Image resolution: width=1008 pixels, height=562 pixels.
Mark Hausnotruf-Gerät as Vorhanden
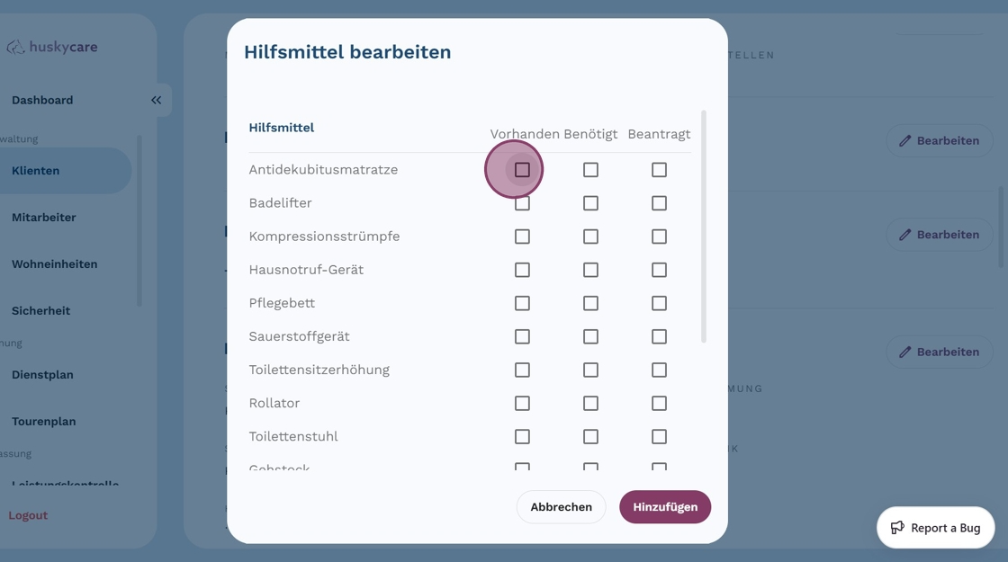point(522,270)
